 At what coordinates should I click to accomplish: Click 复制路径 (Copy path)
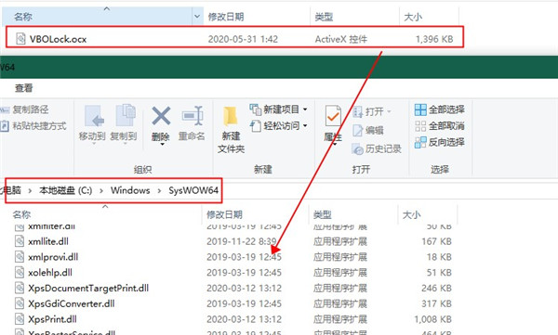[x=25, y=110]
